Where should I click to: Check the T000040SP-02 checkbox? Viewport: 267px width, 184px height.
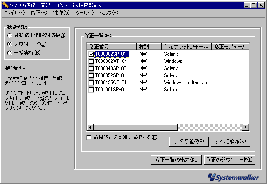pos(91,68)
